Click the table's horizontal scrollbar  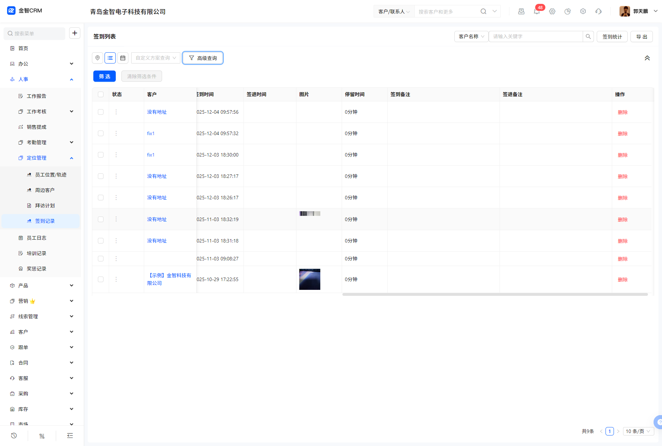[x=495, y=294]
